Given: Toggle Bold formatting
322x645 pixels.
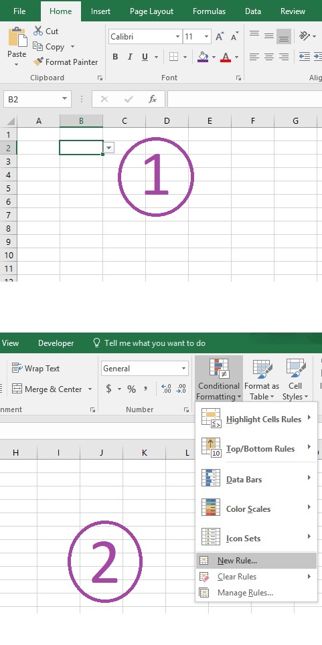Looking at the screenshot, I should tap(115, 57).
